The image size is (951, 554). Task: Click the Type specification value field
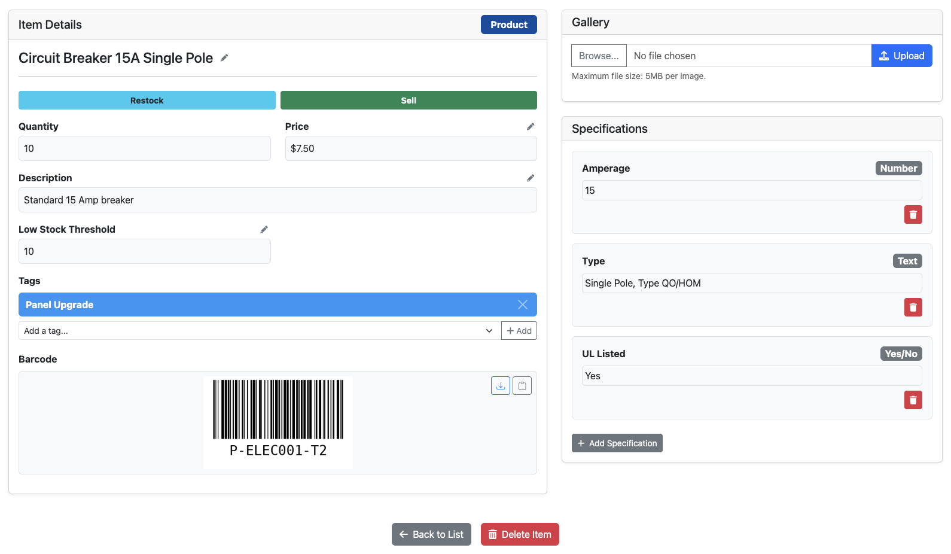pyautogui.click(x=752, y=283)
